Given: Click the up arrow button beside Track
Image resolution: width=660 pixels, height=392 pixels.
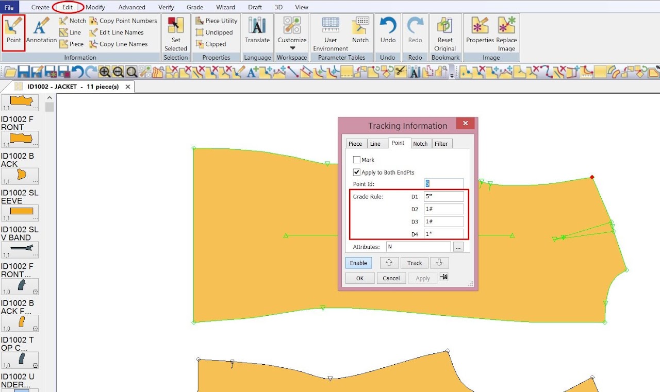Looking at the screenshot, I should coord(389,263).
